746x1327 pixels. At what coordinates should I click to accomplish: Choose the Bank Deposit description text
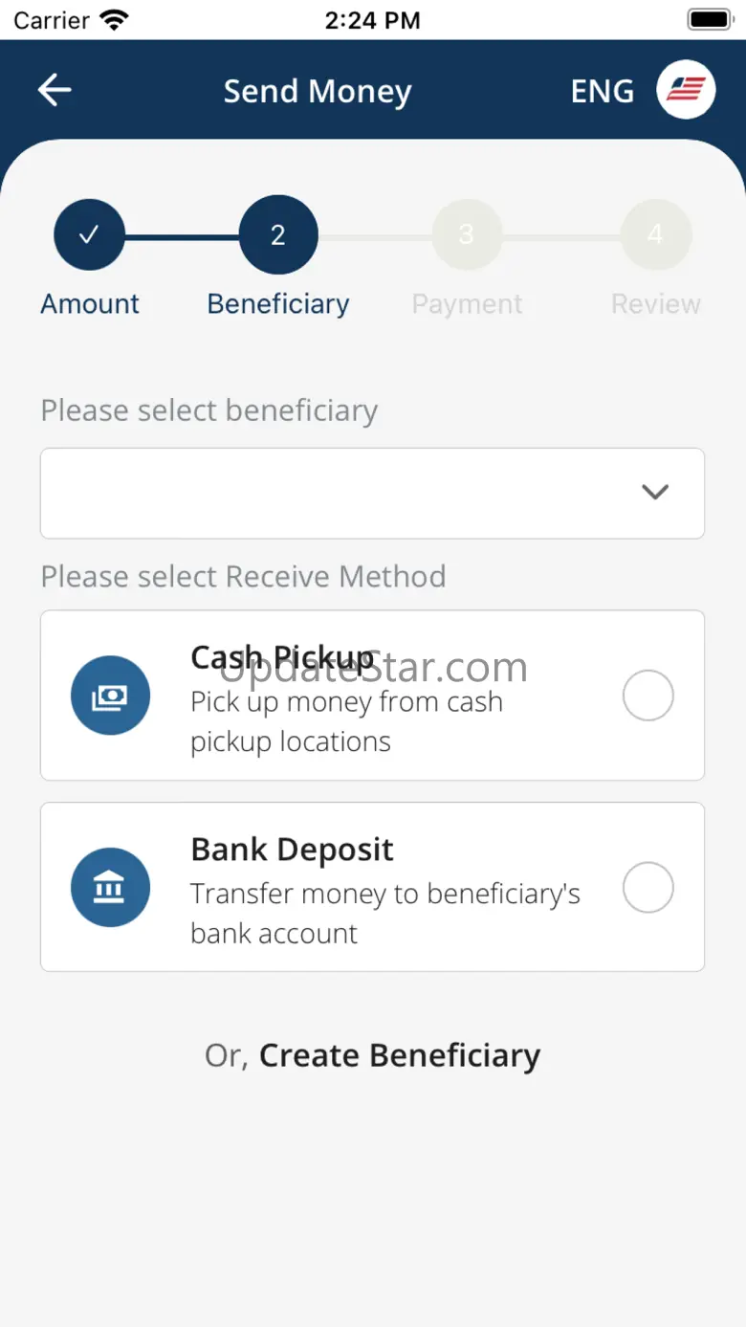click(385, 914)
